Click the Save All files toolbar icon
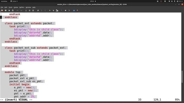This screenshot has height=103, width=184. coord(9,11)
